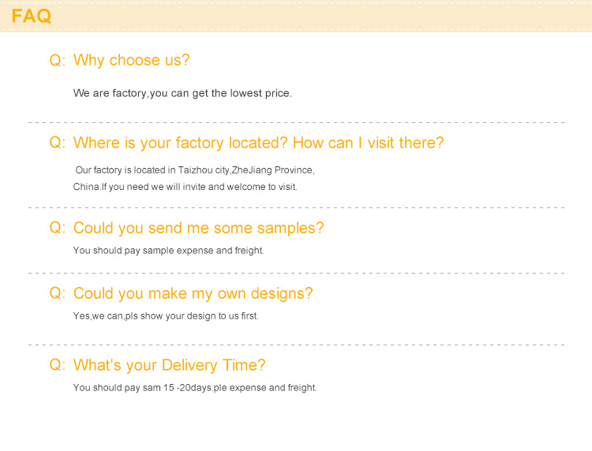Select 'Could you send me some samples?'

pyautogui.click(x=199, y=228)
